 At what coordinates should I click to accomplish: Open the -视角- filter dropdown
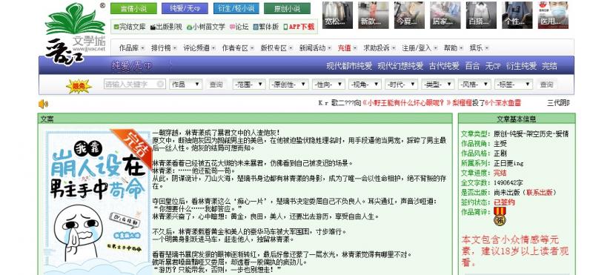(x=365, y=85)
